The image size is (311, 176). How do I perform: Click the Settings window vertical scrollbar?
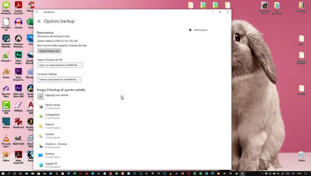coord(230,47)
